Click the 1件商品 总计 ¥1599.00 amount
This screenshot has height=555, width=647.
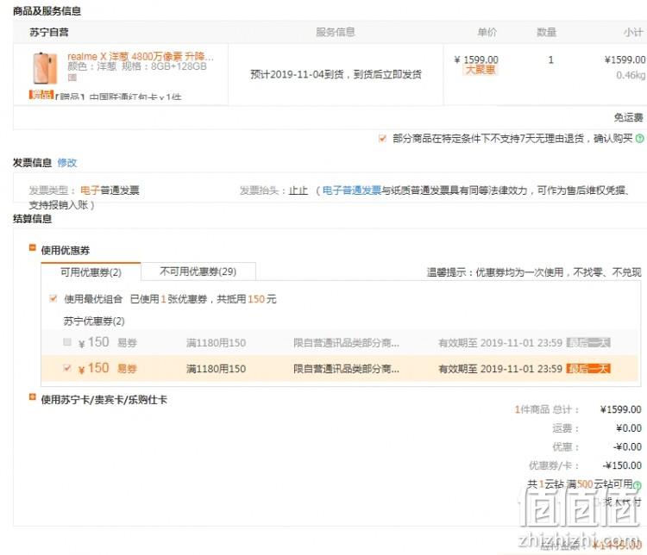pyautogui.click(x=620, y=409)
